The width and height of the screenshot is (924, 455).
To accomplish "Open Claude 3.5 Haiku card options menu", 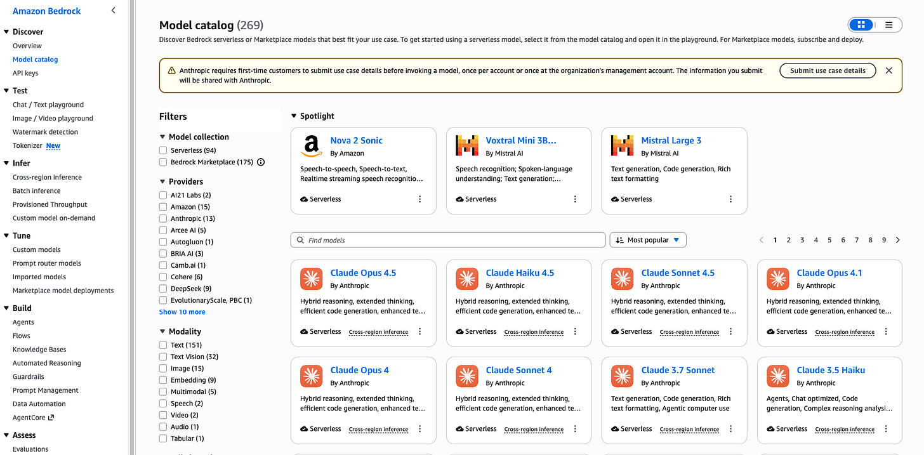I will pos(886,429).
